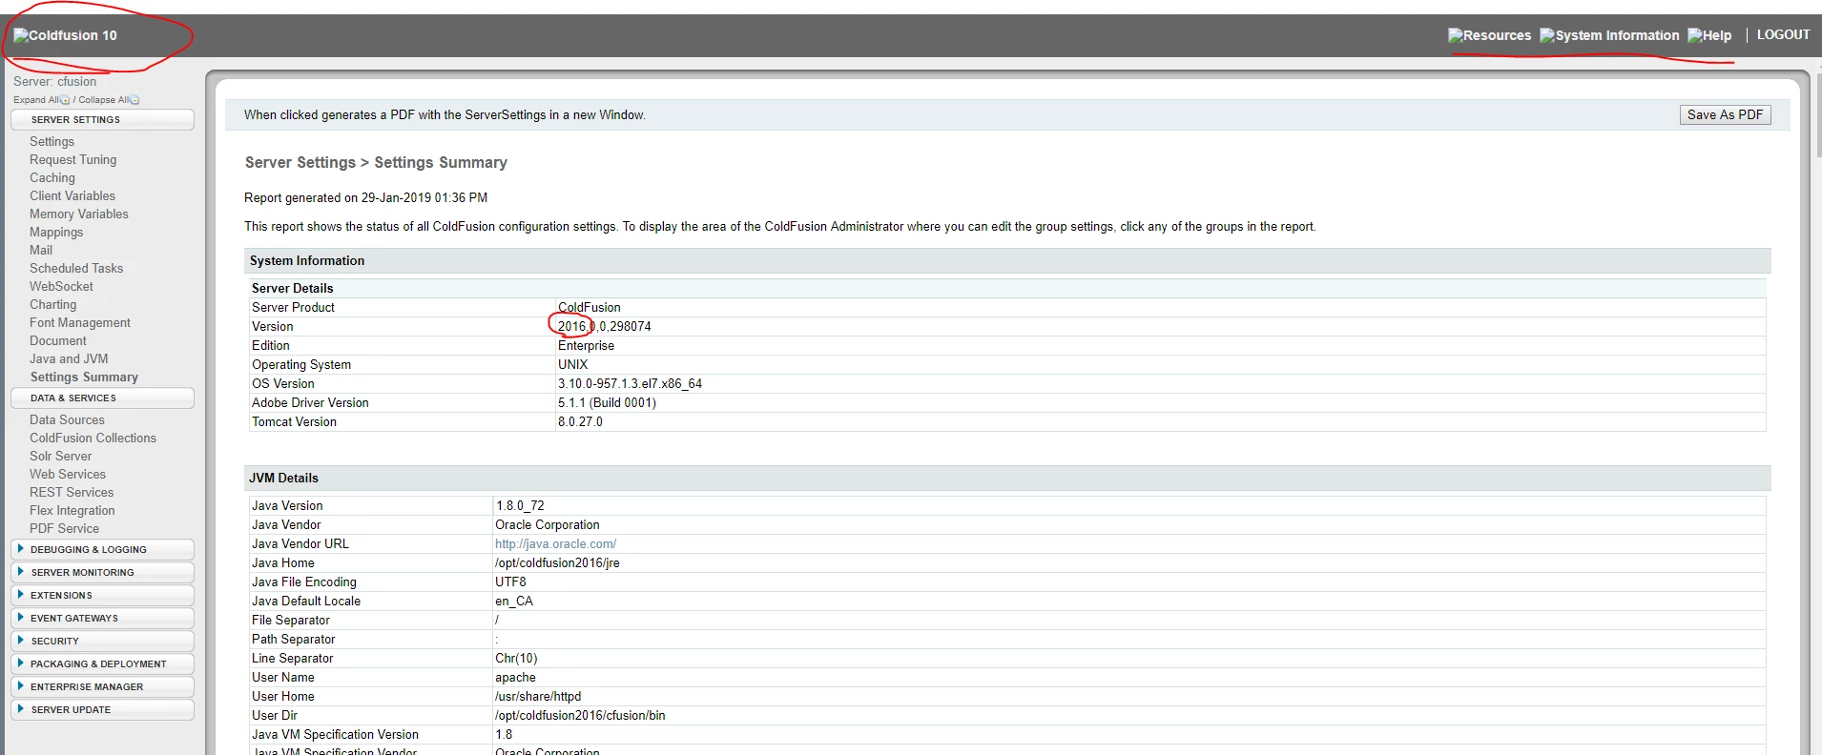Click the Collapse All icon
1822x755 pixels.
tap(135, 100)
